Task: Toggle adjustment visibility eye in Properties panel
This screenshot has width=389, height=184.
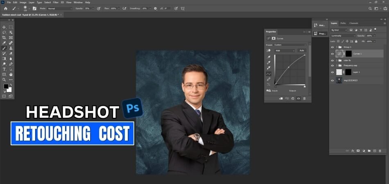Action: pyautogui.click(x=299, y=98)
